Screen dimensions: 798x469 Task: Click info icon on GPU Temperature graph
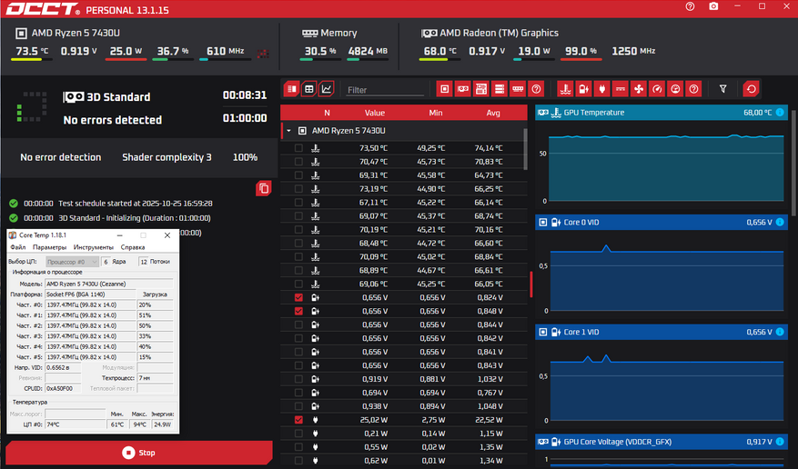click(780, 113)
